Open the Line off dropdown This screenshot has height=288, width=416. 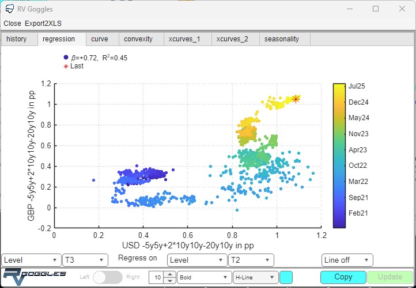coord(347,260)
